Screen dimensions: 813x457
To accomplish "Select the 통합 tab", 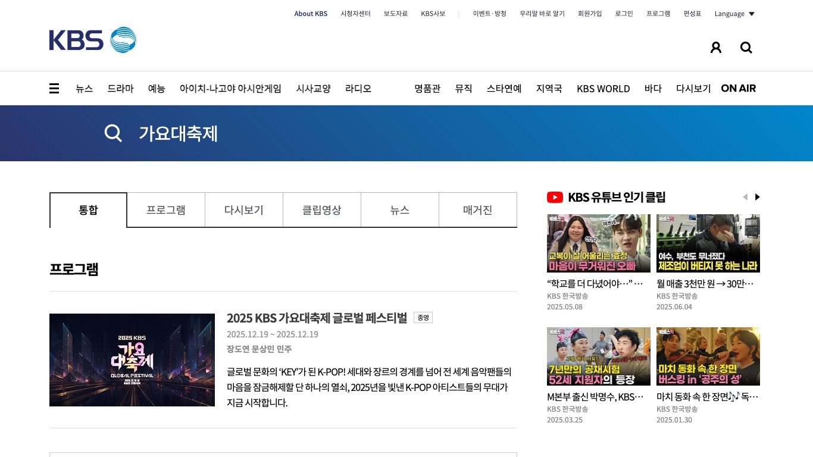I will pyautogui.click(x=88, y=210).
